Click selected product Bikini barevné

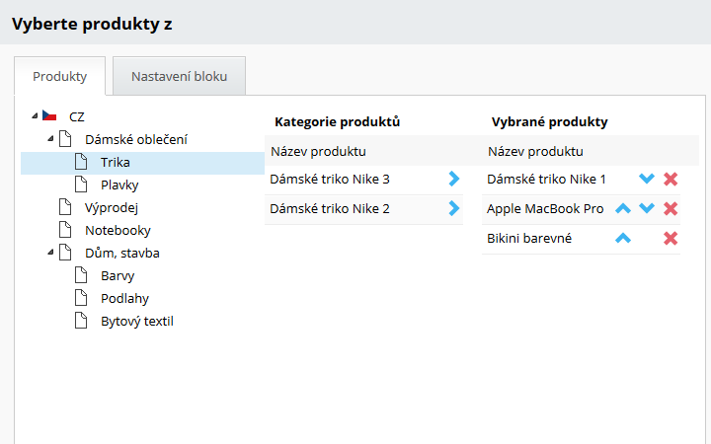[529, 239]
